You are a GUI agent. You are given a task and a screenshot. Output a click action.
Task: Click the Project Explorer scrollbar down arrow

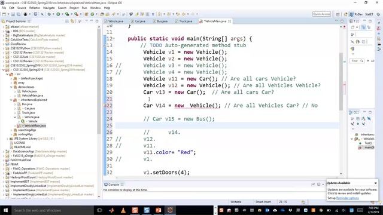point(99,196)
